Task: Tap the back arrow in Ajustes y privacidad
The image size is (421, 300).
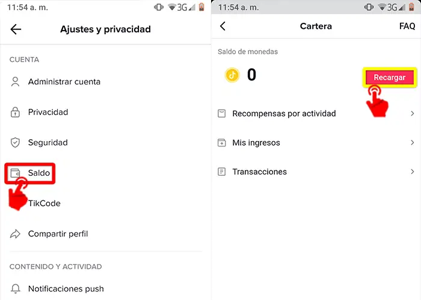Action: coord(16,29)
